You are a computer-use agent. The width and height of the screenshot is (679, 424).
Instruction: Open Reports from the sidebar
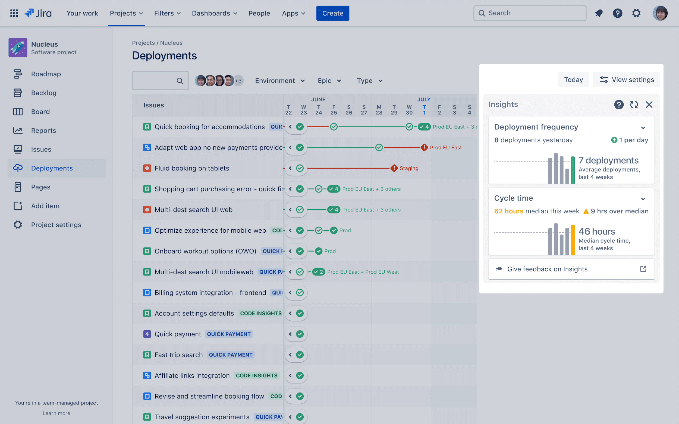(43, 130)
